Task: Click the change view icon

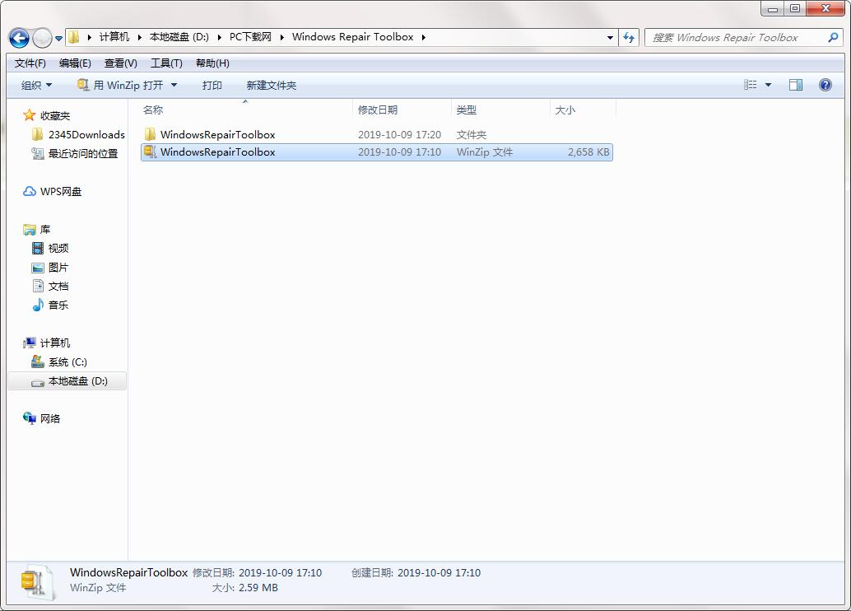Action: coord(750,85)
